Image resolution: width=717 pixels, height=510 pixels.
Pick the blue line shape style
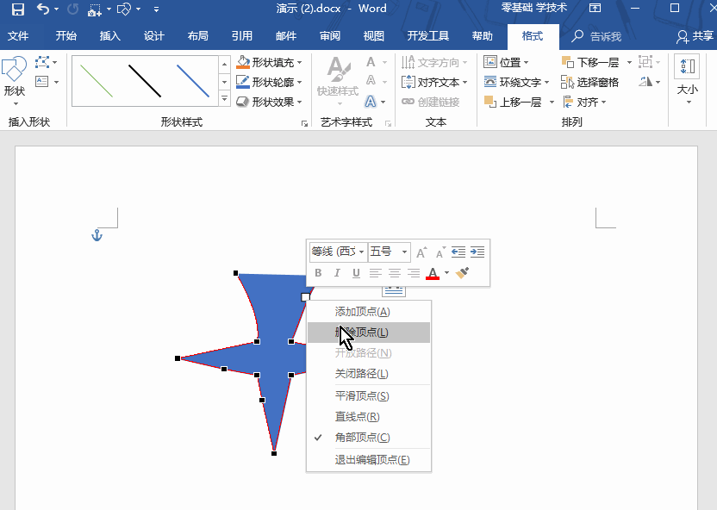tap(193, 81)
